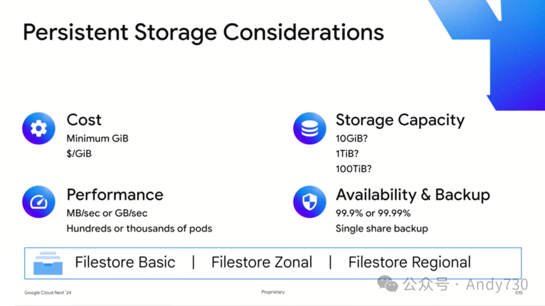Click the Minimum GiB text
Viewport: 545px width, 306px height.
click(x=97, y=138)
